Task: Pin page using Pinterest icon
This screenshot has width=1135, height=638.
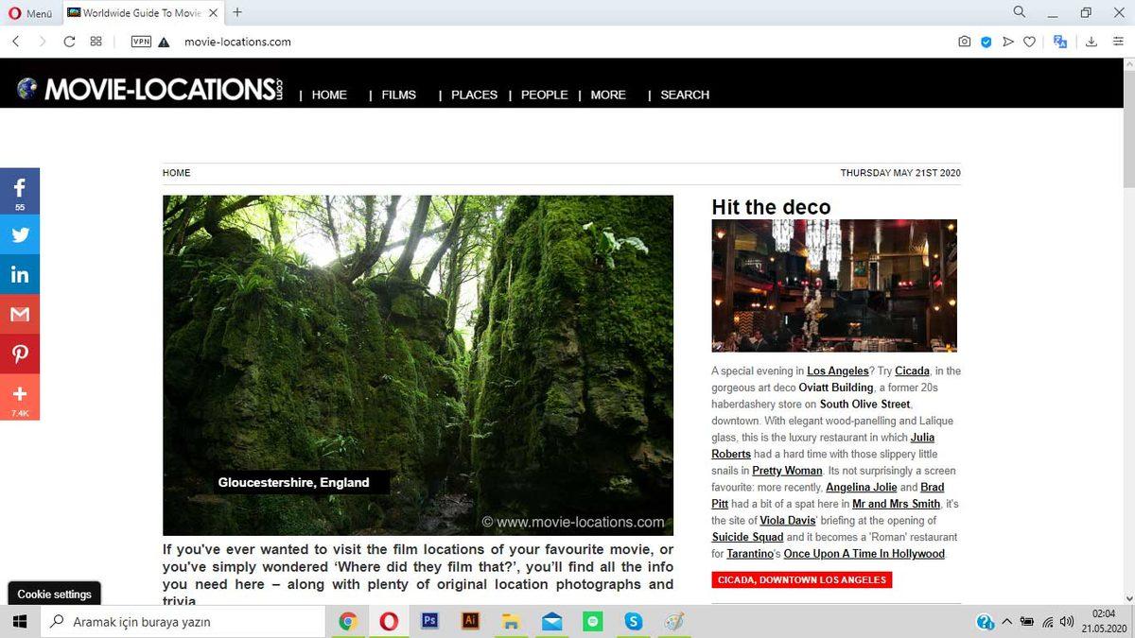Action: click(20, 354)
